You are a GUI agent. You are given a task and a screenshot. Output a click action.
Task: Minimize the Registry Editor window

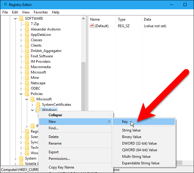[172, 5]
